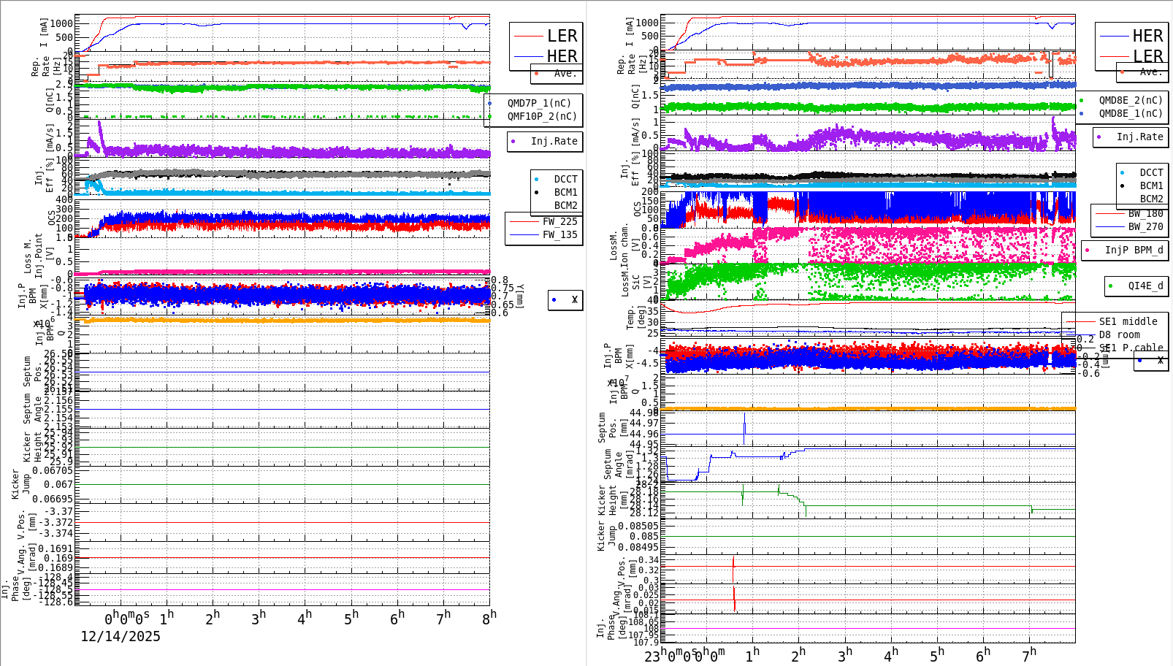Select the QI4E_d legend marker
Screen dimensions: 1173x666
pyautogui.click(x=1111, y=286)
